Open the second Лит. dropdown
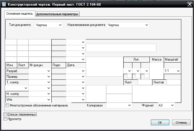Image resolution: width=194 pixels, height=131 pixels. [x=136, y=71]
